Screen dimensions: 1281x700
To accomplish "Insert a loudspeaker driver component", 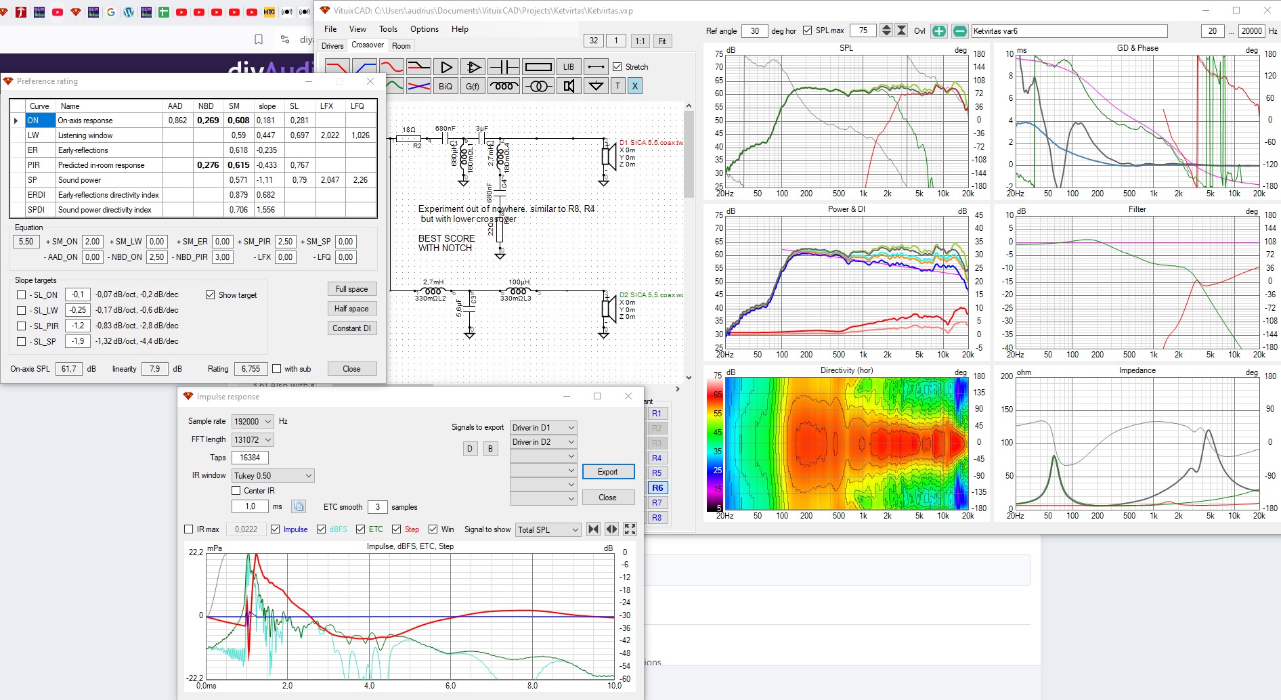I will pyautogui.click(x=569, y=86).
